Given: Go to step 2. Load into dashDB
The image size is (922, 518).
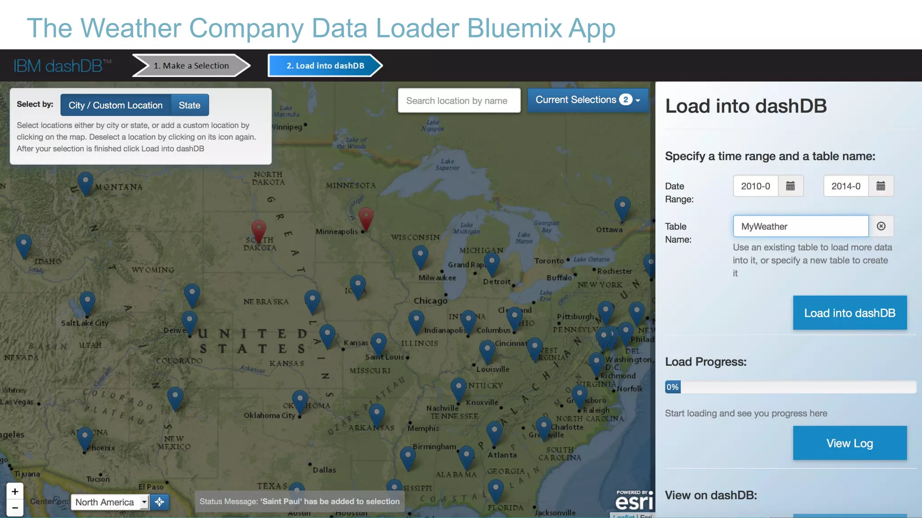Looking at the screenshot, I should coord(325,66).
